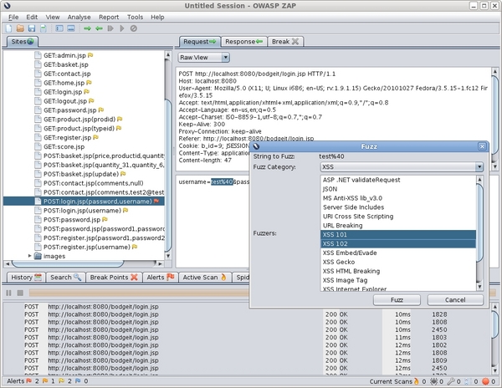Screen dimensions: 502x388
Task: Click the New Session toolbar icon
Action: coord(8,28)
